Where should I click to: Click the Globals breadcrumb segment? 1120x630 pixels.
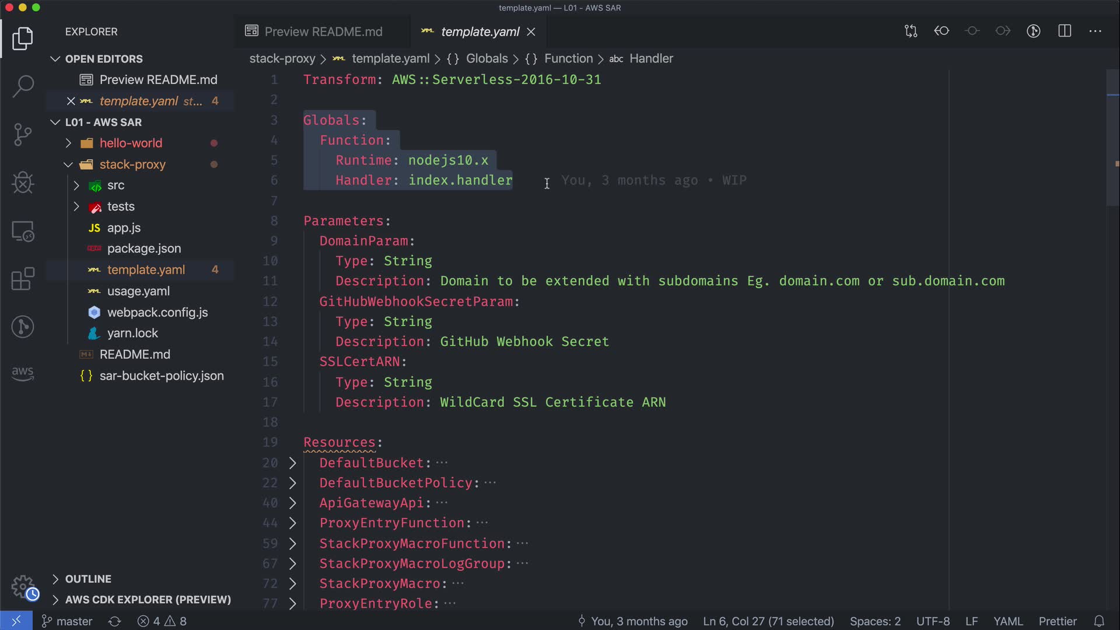click(x=487, y=58)
